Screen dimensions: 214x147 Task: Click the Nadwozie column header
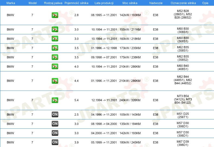click(x=156, y=3)
